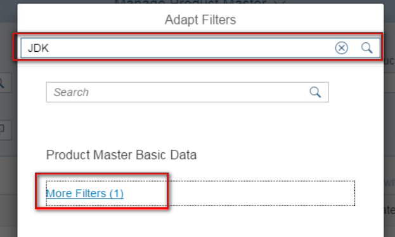Click the magnifier icon in the Search box
The image size is (395, 237).
pyautogui.click(x=315, y=92)
